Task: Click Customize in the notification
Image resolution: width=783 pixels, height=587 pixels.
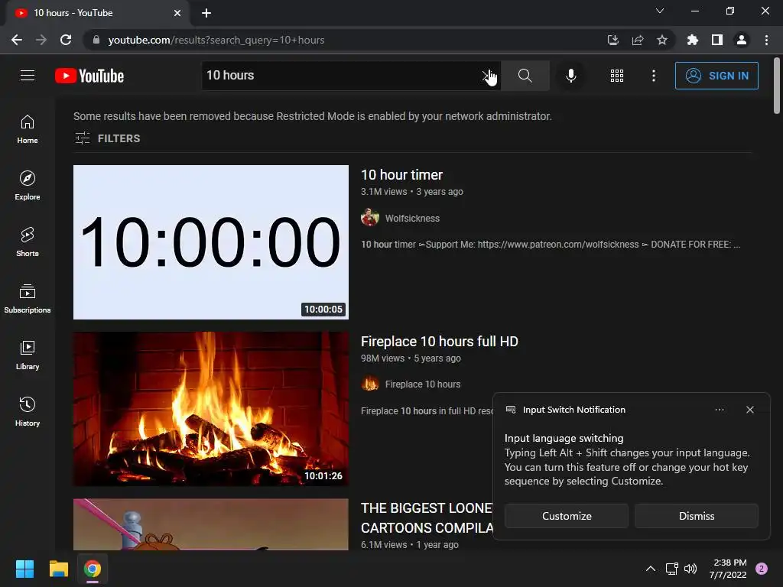Action: coord(567,516)
